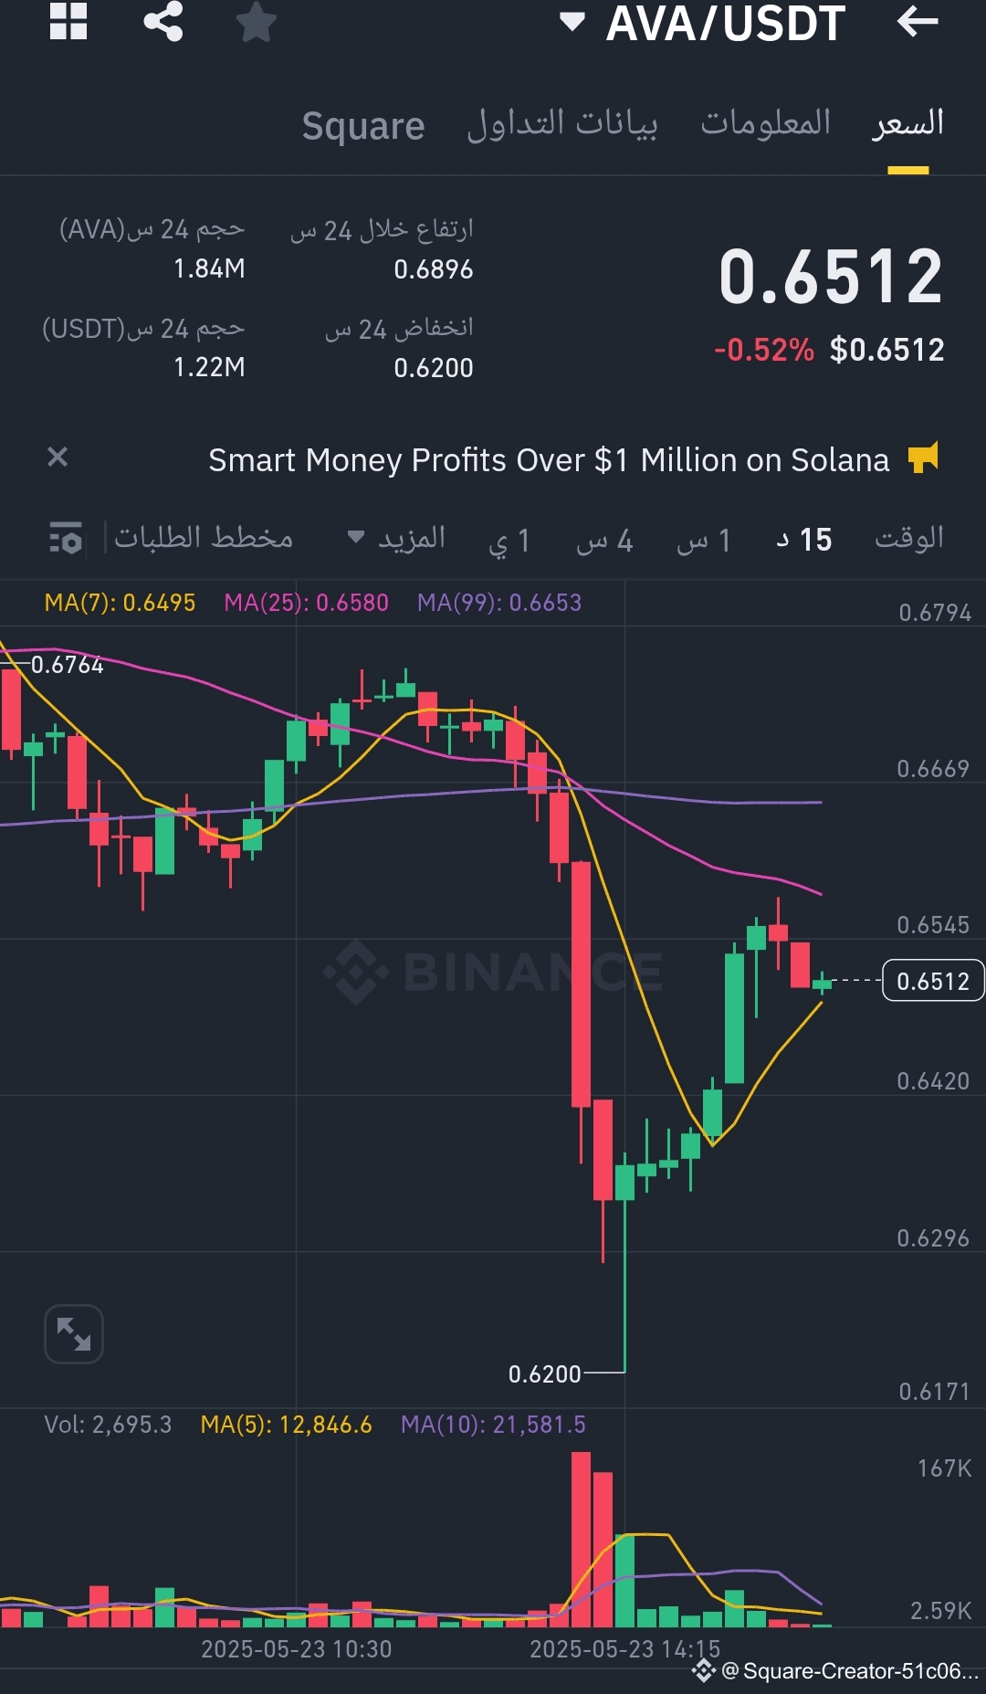Tap the 0.6512 current price marker

[x=932, y=981]
